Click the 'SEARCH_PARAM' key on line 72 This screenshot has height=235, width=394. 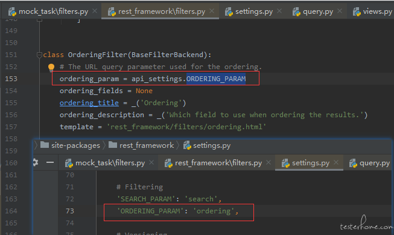[x=146, y=199]
